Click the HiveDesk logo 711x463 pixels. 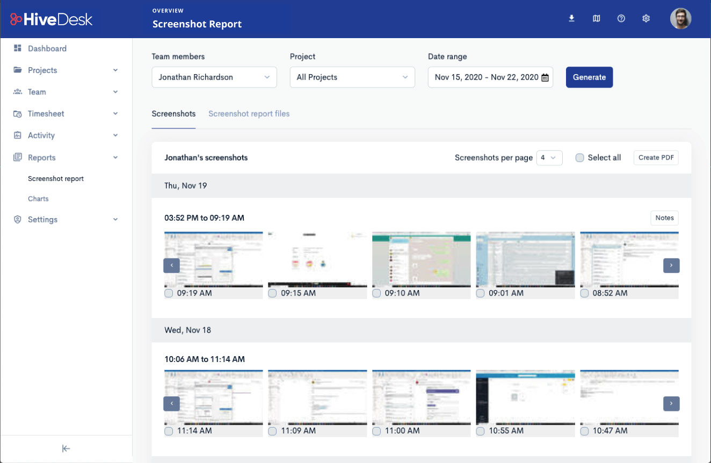[52, 19]
